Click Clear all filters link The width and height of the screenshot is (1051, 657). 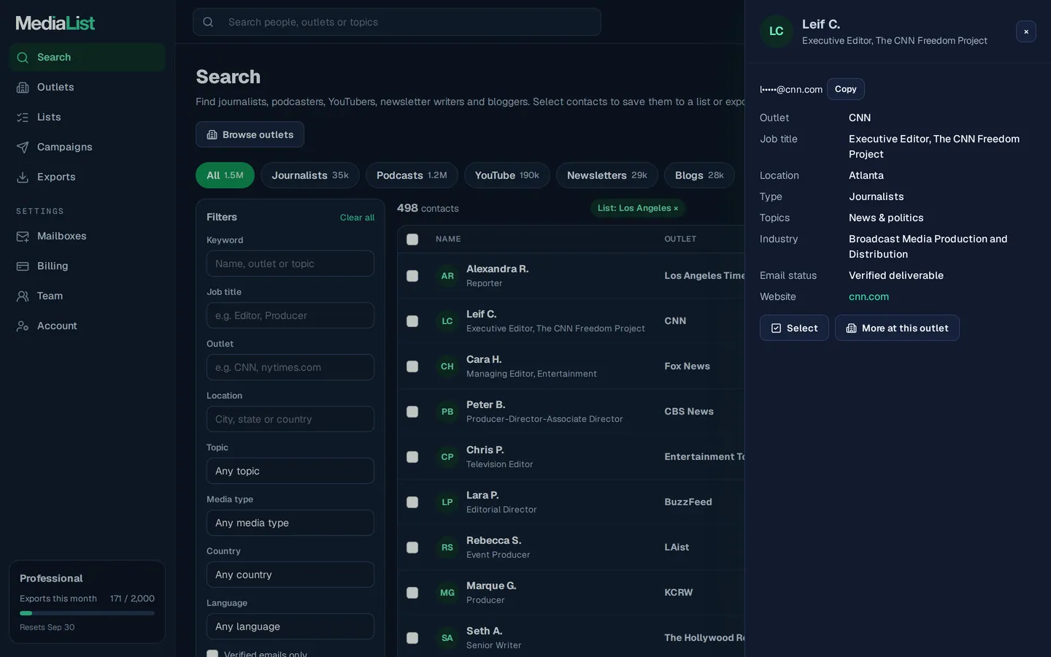coord(357,218)
